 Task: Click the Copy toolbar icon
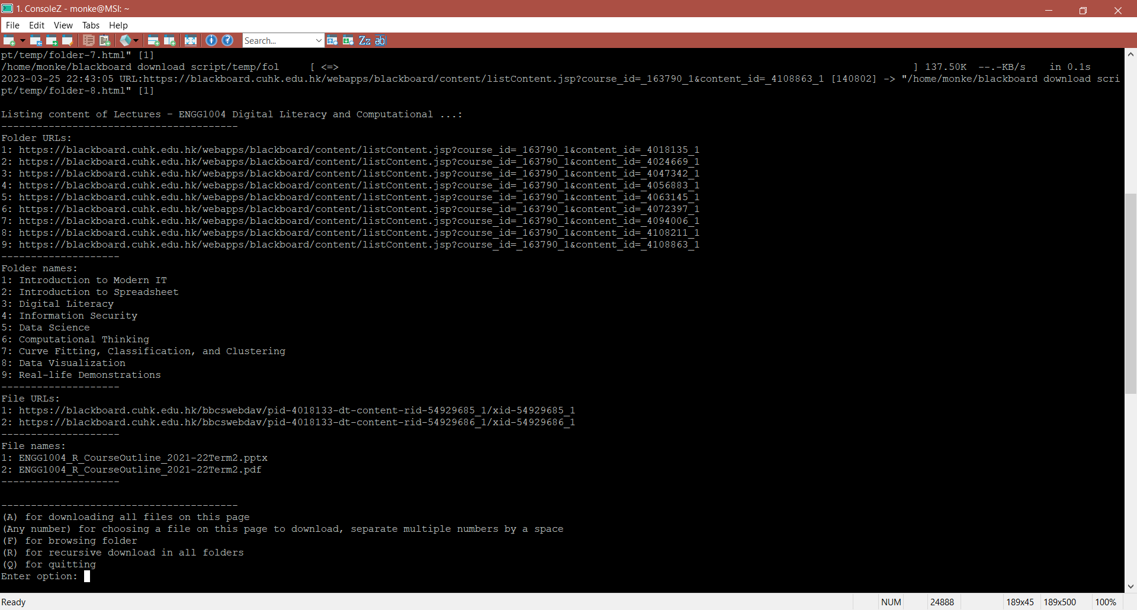pos(89,40)
